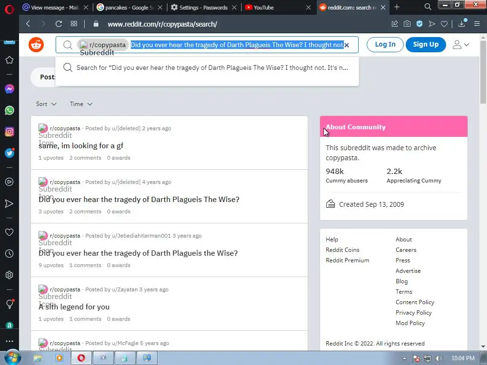Screen dimensions: 487x365
Task: Click the Sign Up button
Action: pos(426,44)
